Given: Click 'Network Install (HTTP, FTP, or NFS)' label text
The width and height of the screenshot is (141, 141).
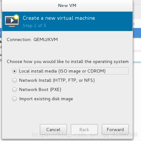Looking at the screenshot, I should pos(57,80).
